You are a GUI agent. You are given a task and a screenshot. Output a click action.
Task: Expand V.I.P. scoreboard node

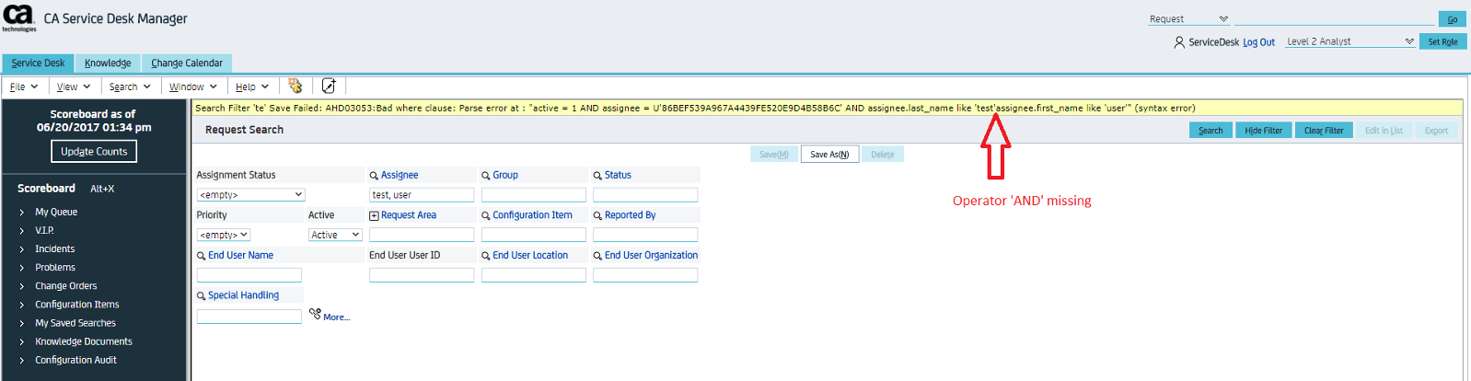[21, 231]
